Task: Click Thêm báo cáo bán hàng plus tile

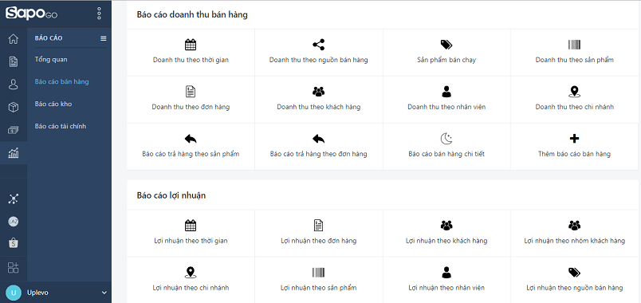Action: [x=574, y=147]
